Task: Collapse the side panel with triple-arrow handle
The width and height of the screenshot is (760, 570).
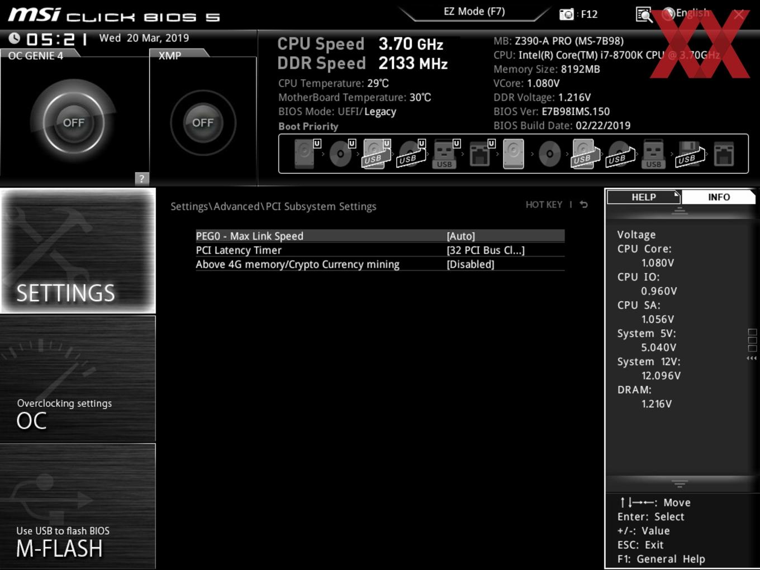Action: 752,358
